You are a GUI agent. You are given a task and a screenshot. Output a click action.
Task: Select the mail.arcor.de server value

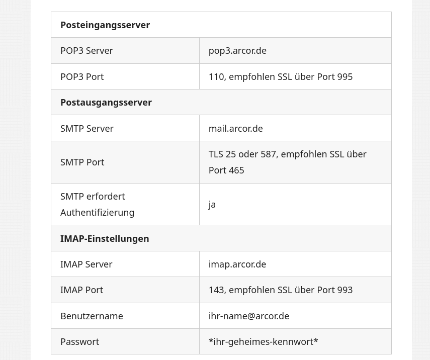click(235, 129)
